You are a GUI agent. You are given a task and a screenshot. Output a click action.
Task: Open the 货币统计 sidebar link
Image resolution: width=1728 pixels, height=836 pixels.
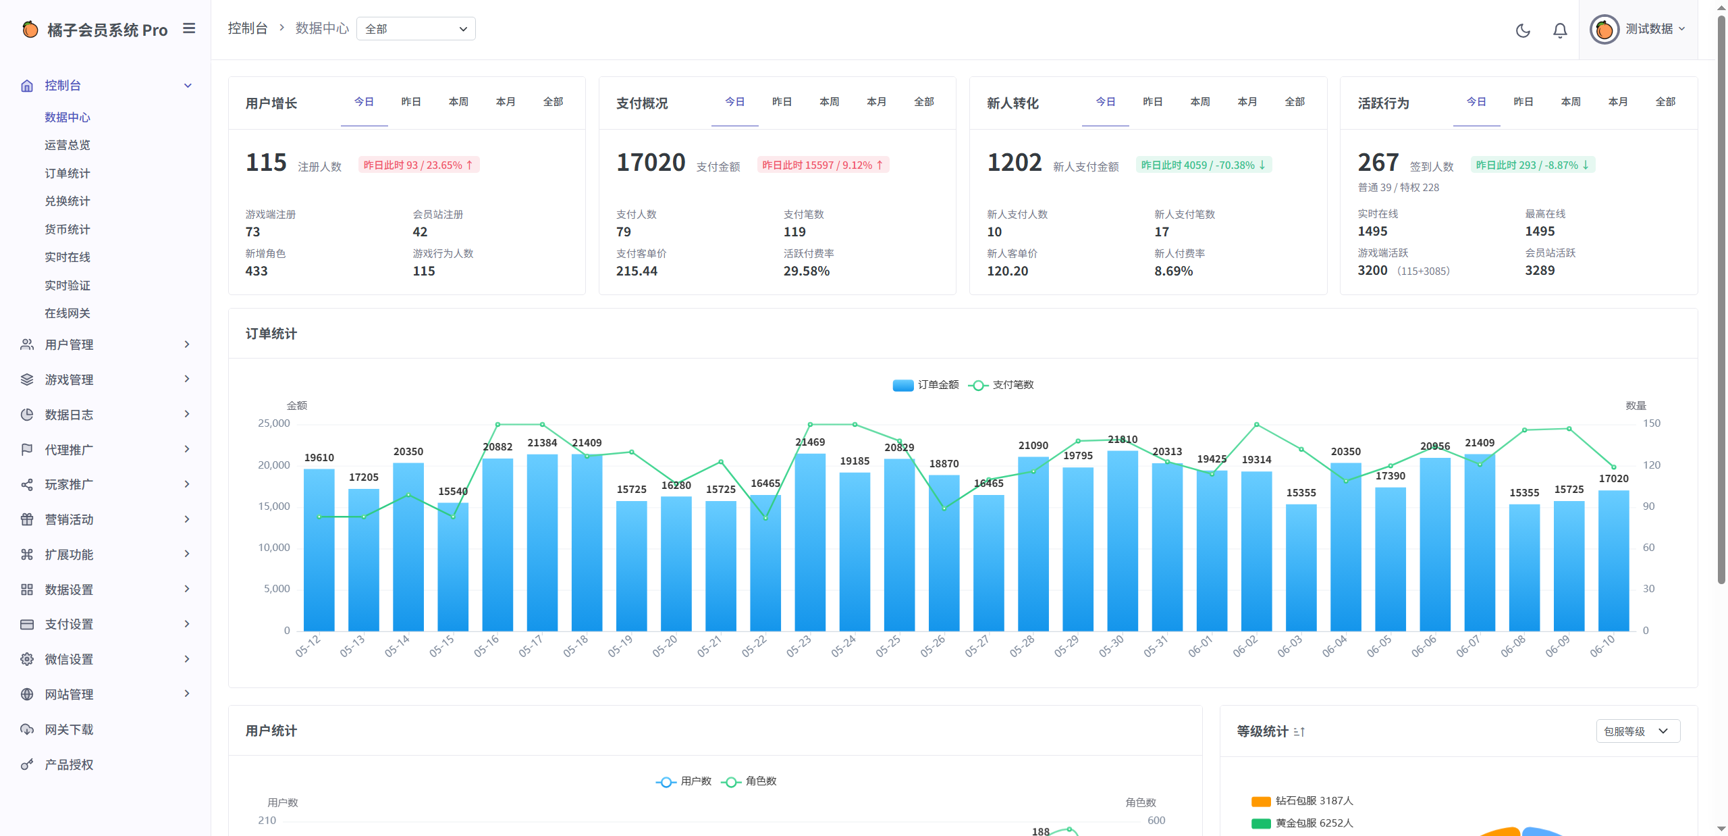[x=67, y=230]
